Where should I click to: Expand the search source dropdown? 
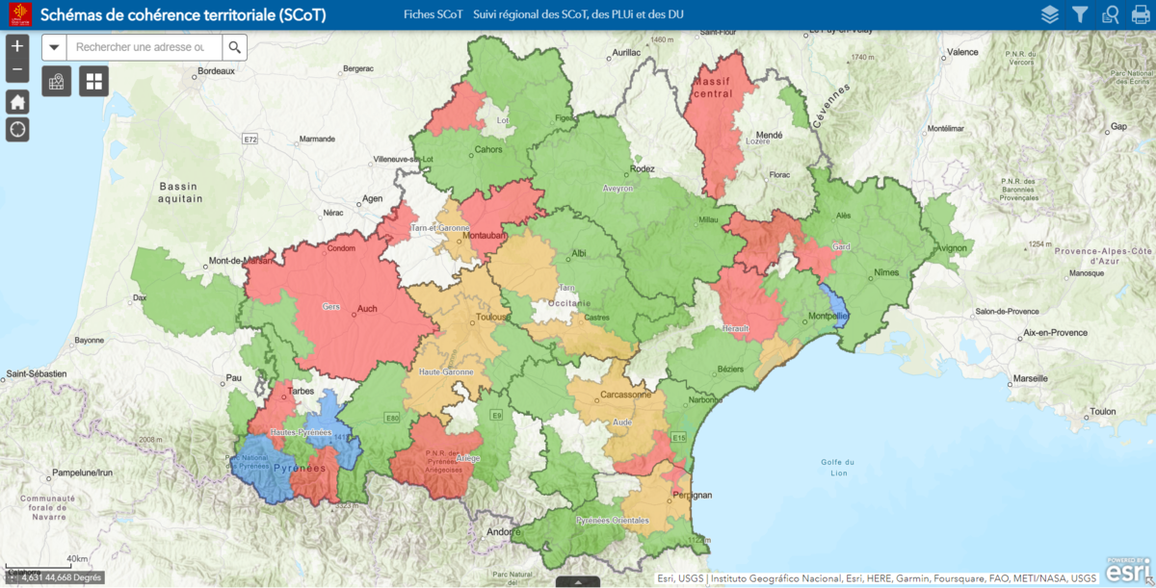point(54,47)
